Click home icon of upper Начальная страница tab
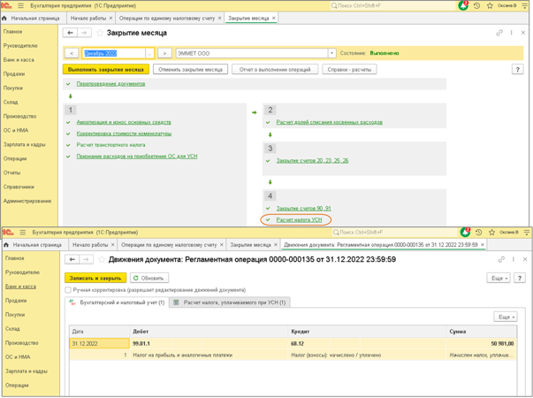 point(4,18)
